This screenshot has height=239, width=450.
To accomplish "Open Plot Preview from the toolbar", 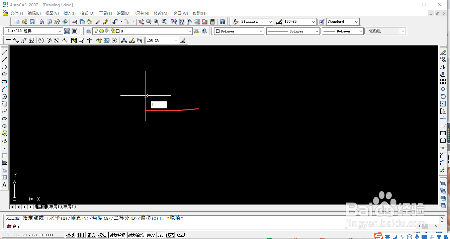I will [50, 22].
